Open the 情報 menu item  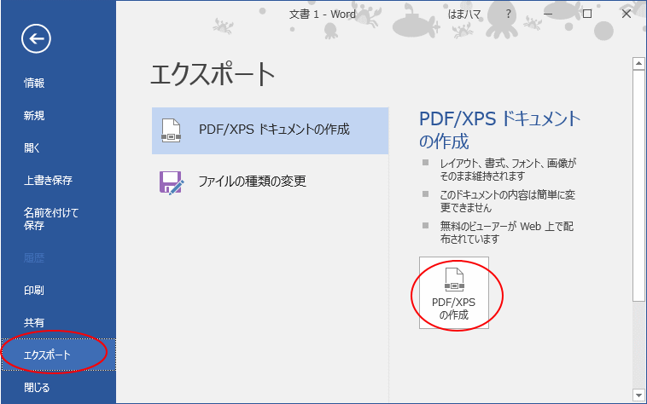34,84
